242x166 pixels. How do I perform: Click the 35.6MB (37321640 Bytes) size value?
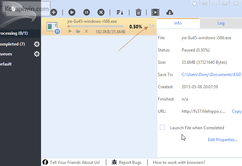[204, 62]
